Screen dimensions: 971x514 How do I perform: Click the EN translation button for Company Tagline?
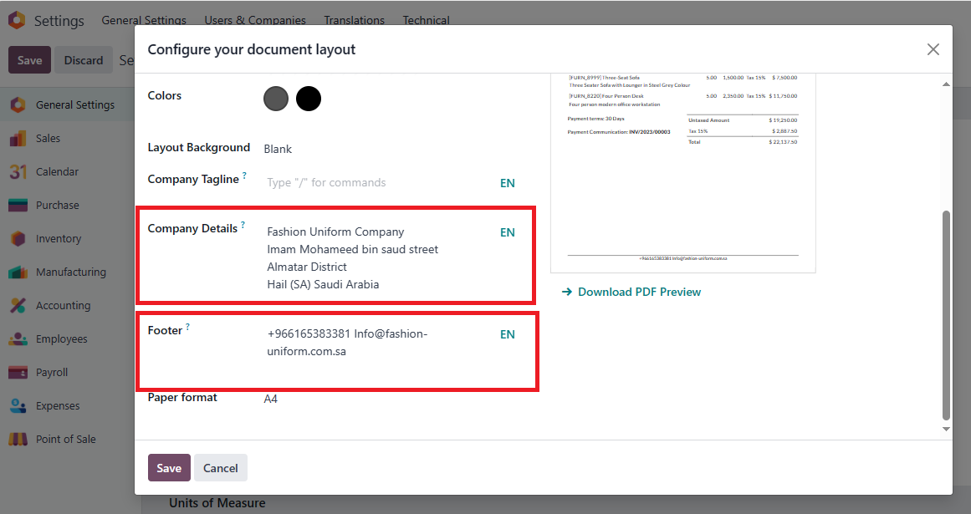[x=507, y=183]
